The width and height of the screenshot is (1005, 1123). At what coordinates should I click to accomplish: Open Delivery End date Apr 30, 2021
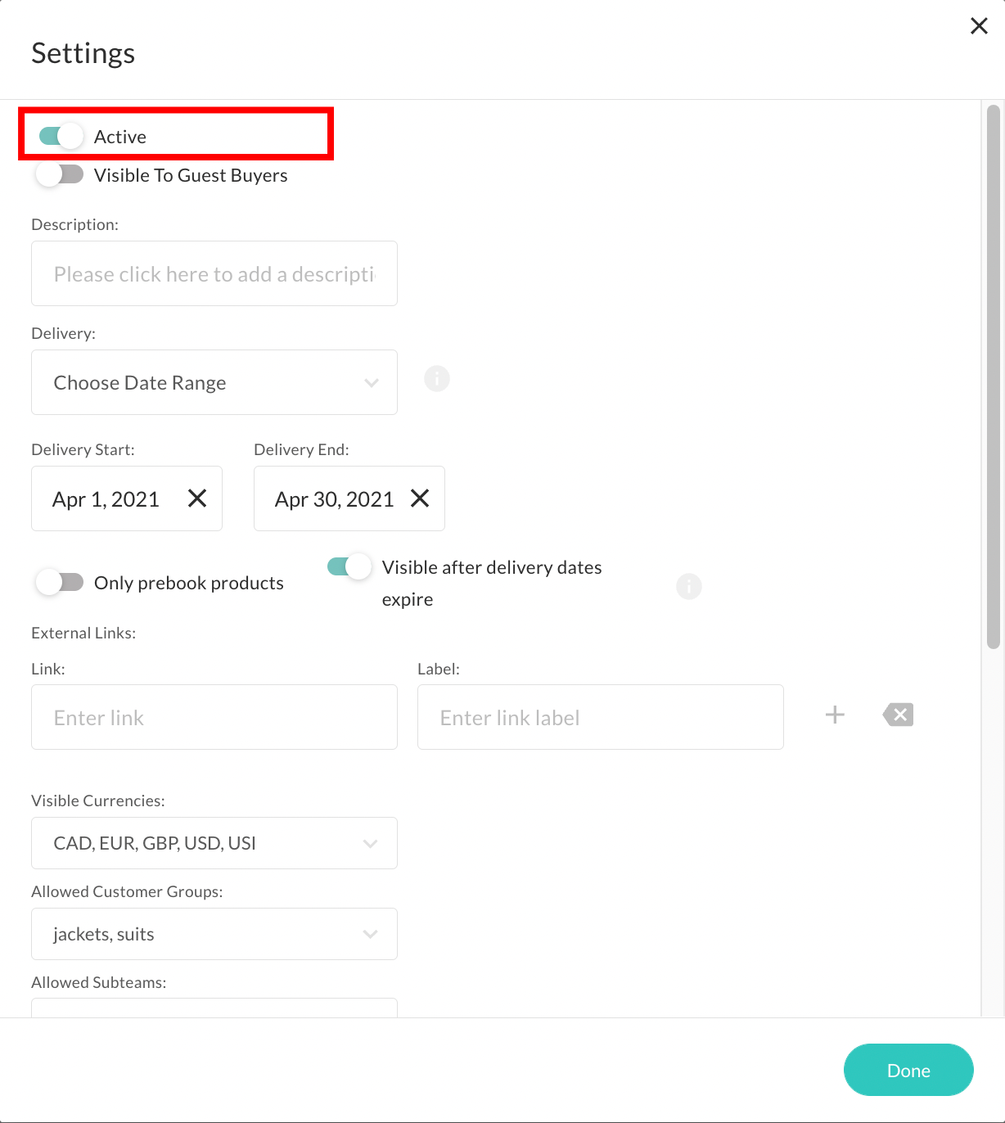point(349,498)
